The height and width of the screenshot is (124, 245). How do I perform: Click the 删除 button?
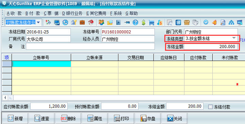click(x=68, y=118)
